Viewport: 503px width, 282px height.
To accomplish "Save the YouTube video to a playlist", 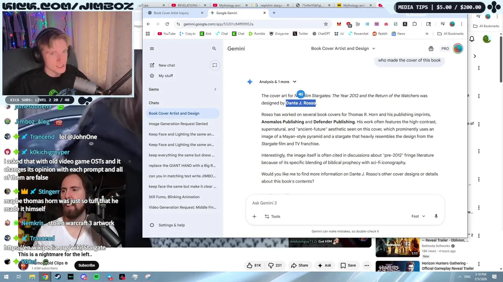I will tap(348, 265).
